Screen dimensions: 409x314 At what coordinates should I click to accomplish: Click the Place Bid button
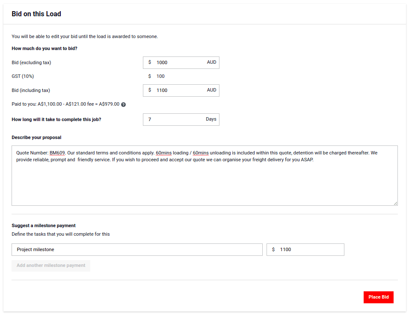(378, 297)
